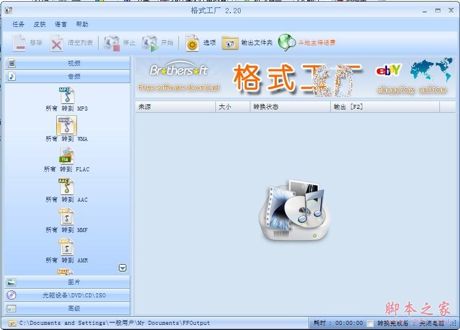
Task: Click the 大小 column header
Action: [233, 107]
